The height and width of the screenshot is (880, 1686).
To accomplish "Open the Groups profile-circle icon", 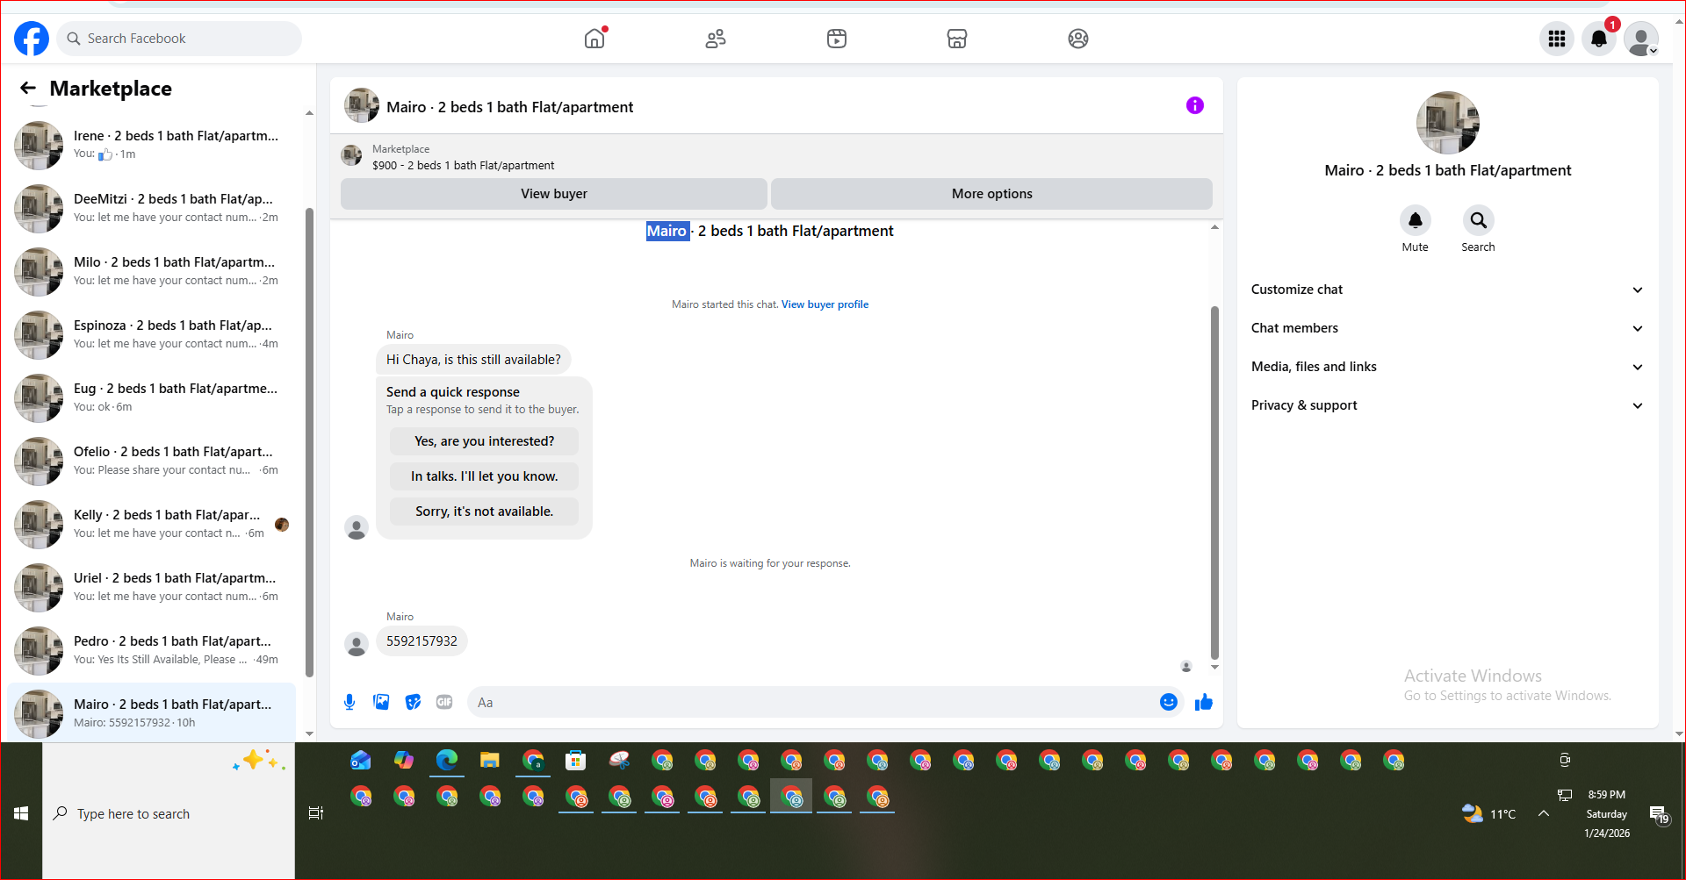I will point(1078,39).
